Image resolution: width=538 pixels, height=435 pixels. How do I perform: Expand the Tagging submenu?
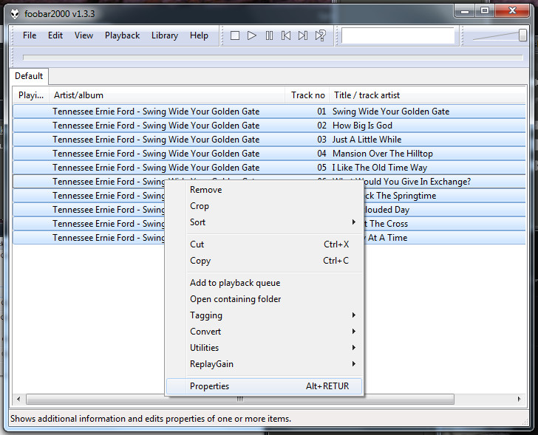pos(265,315)
